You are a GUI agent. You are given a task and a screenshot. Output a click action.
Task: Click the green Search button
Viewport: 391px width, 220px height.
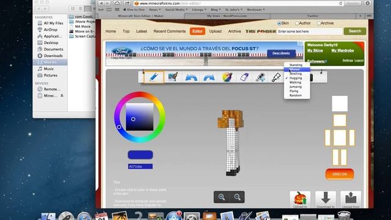coord(355,31)
